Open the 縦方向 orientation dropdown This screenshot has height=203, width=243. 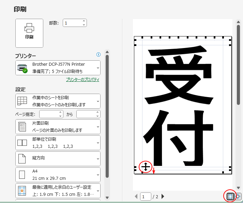click(58, 159)
